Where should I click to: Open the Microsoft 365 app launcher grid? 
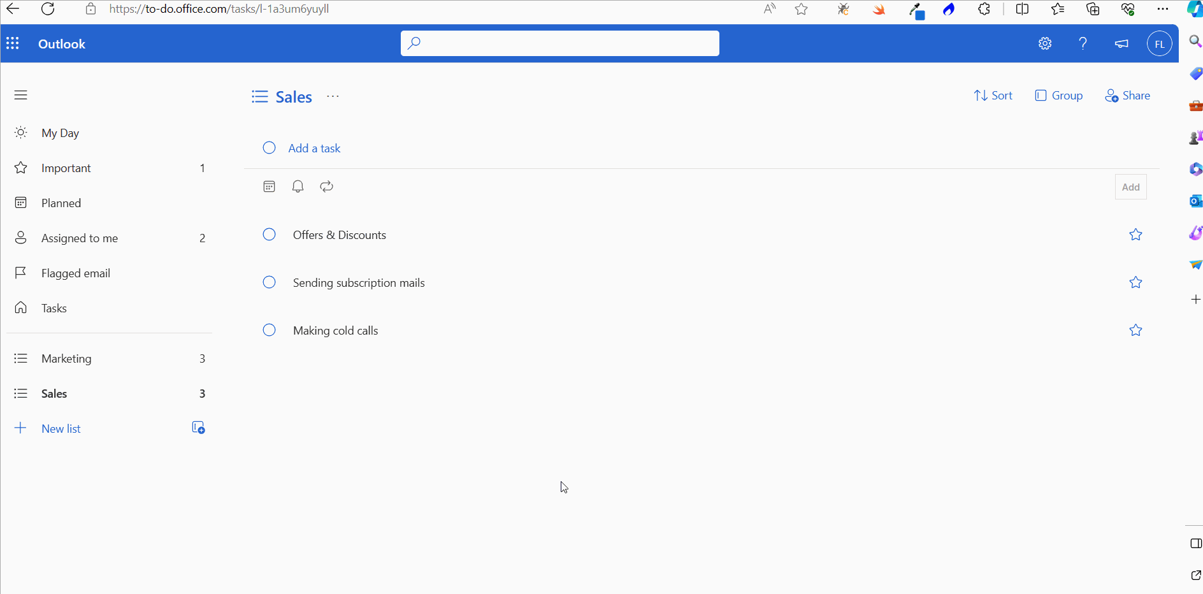[13, 43]
